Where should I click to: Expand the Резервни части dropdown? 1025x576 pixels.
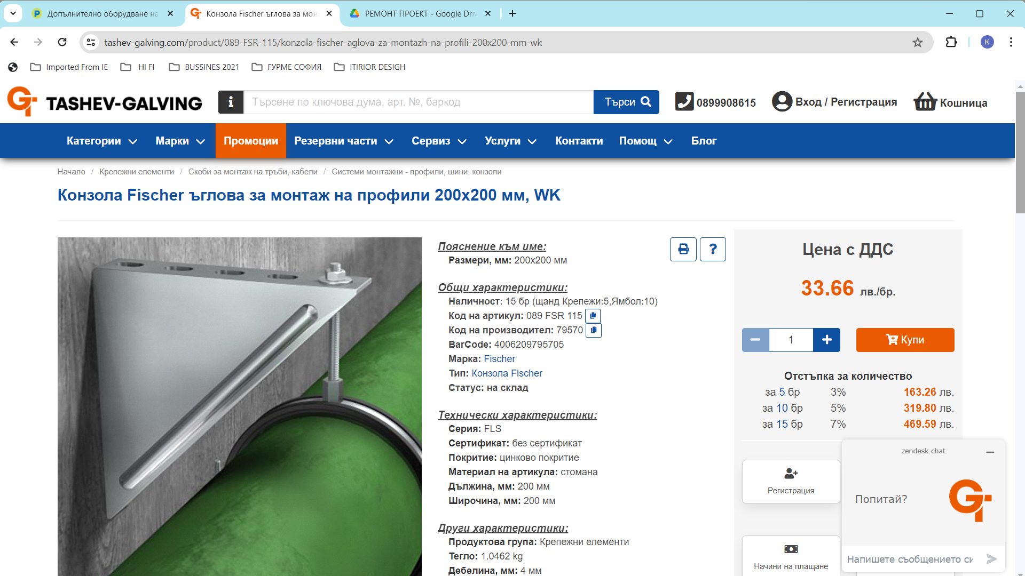(x=343, y=141)
